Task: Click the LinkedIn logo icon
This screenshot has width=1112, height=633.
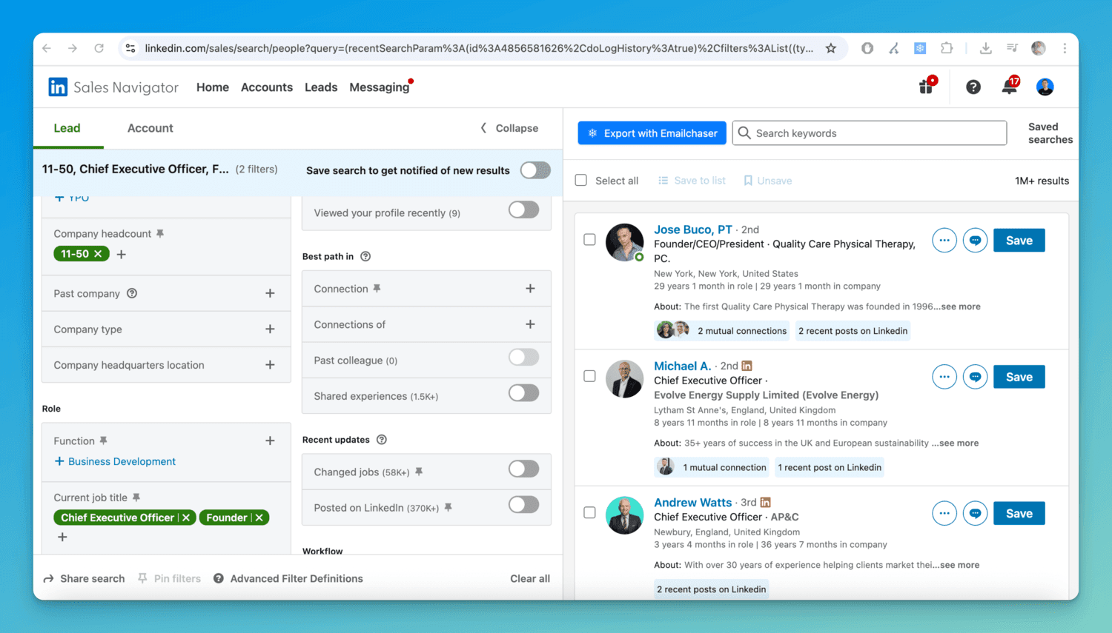Action: tap(58, 87)
